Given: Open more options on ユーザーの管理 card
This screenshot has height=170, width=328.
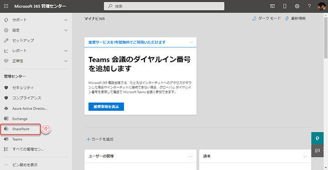Looking at the screenshot, I should coord(190,156).
